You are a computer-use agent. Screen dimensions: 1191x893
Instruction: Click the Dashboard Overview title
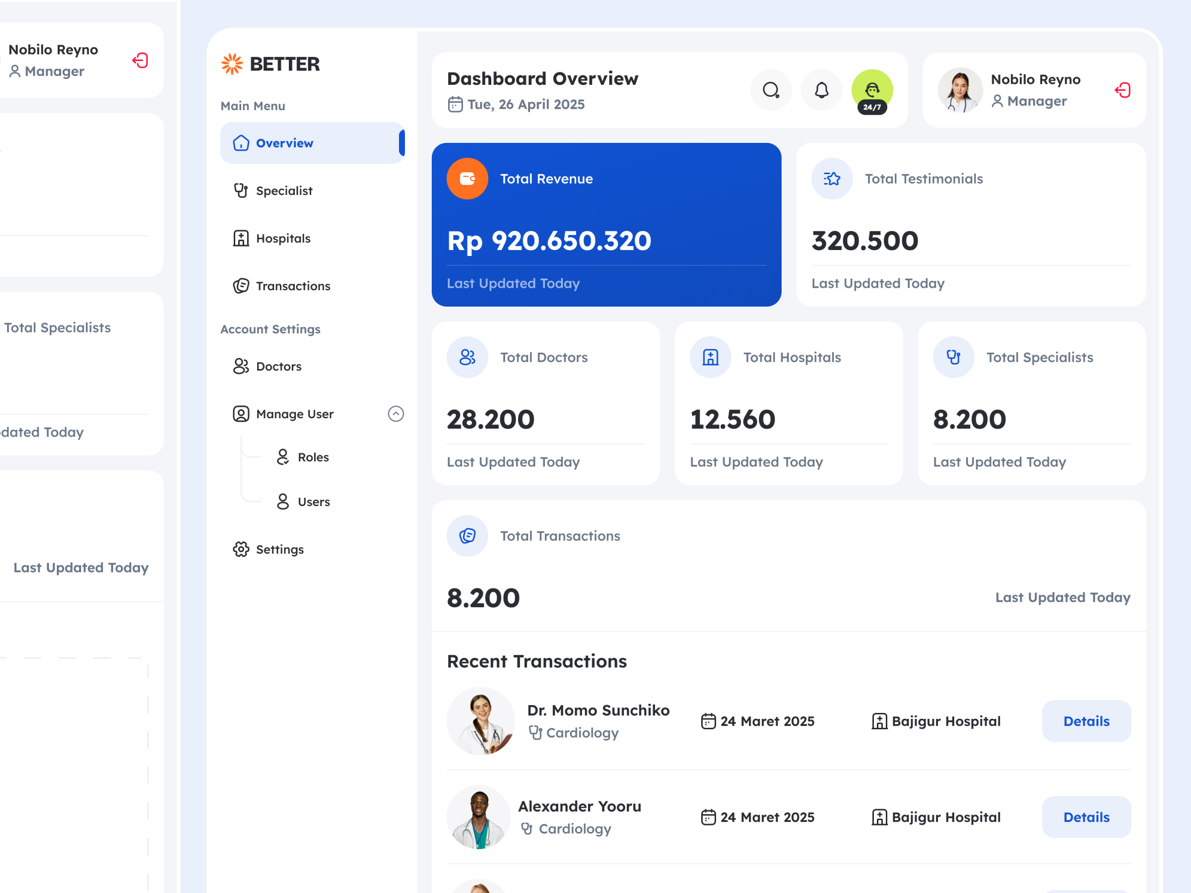click(542, 78)
